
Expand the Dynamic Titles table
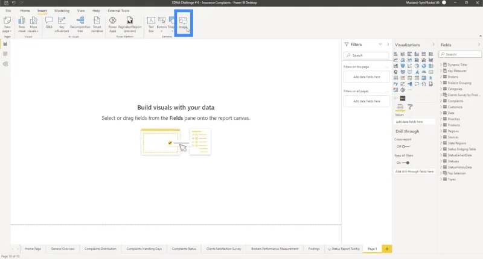pyautogui.click(x=441, y=65)
